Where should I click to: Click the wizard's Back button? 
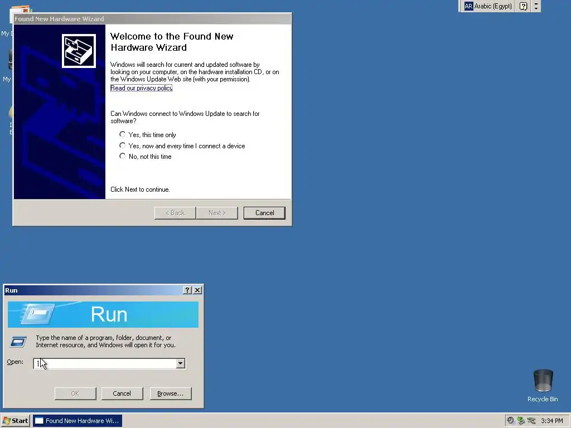[x=175, y=213]
